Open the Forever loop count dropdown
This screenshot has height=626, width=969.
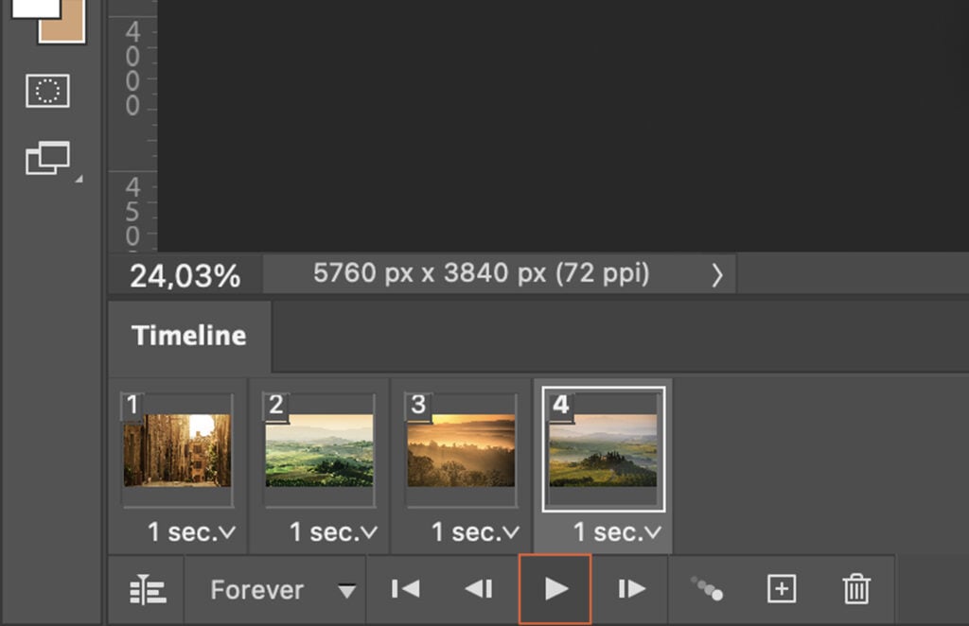[274, 589]
